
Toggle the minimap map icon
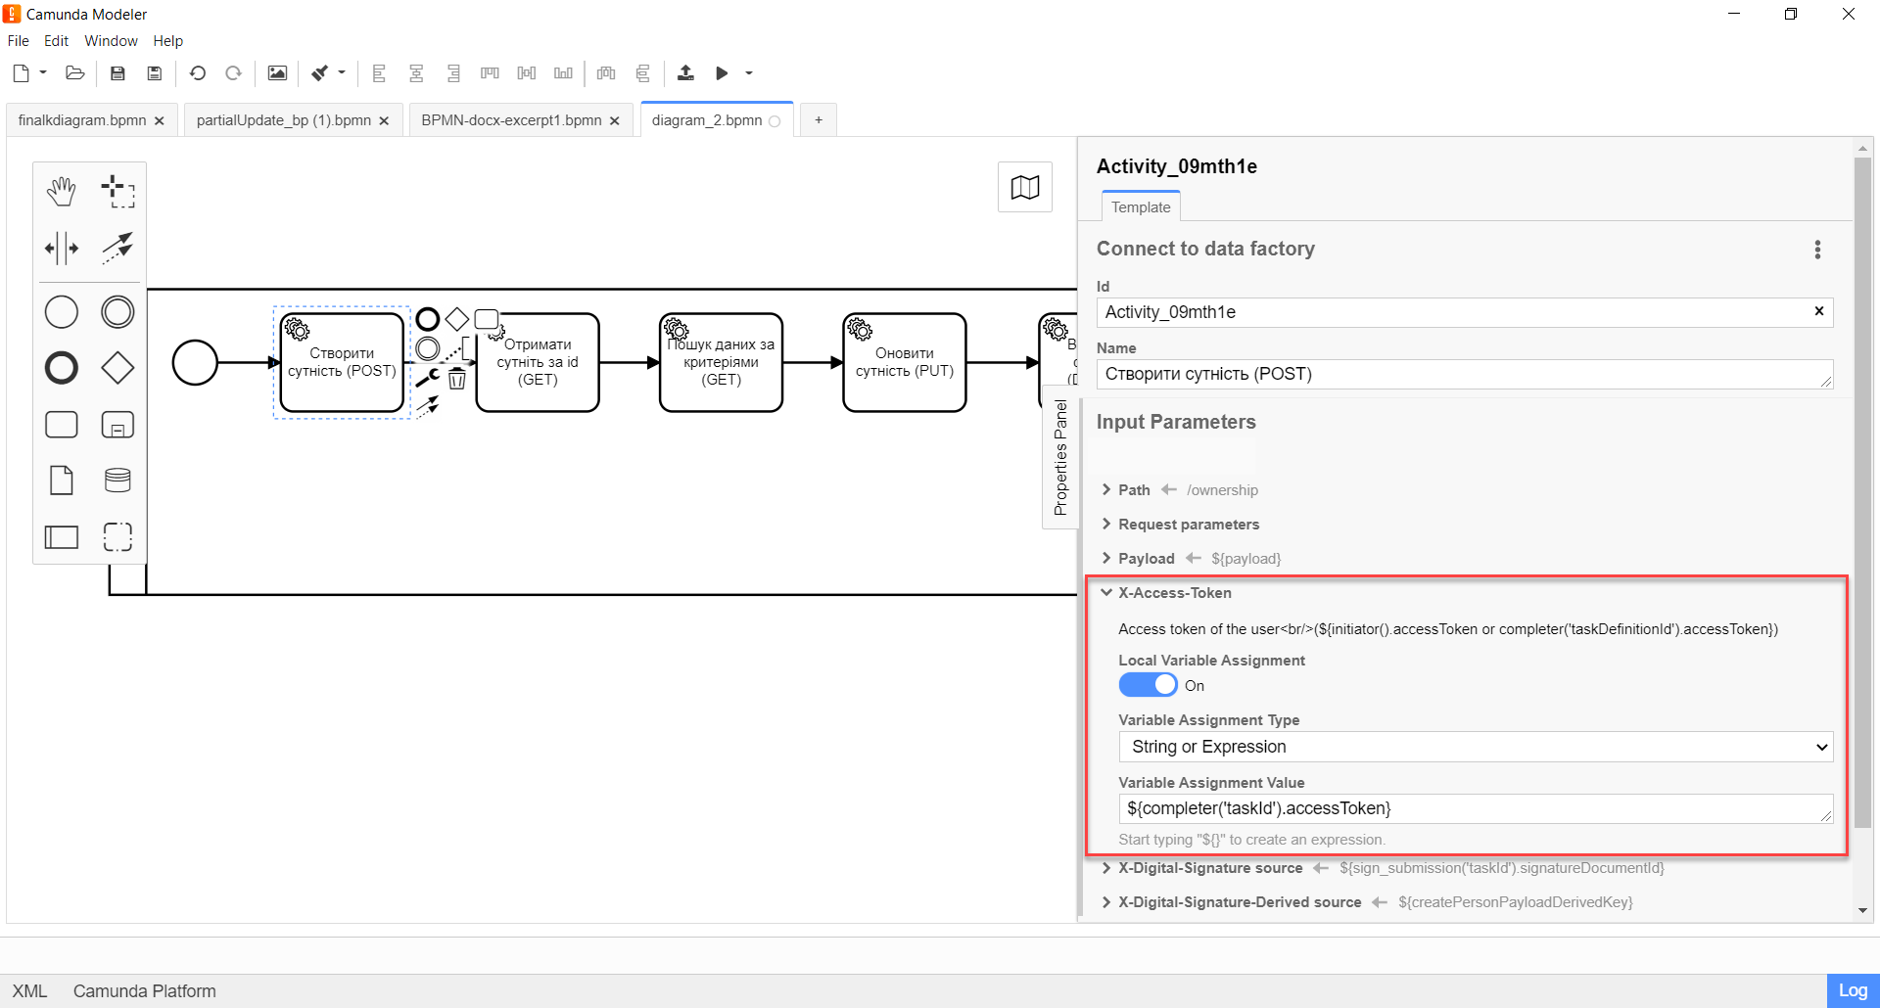(1024, 187)
